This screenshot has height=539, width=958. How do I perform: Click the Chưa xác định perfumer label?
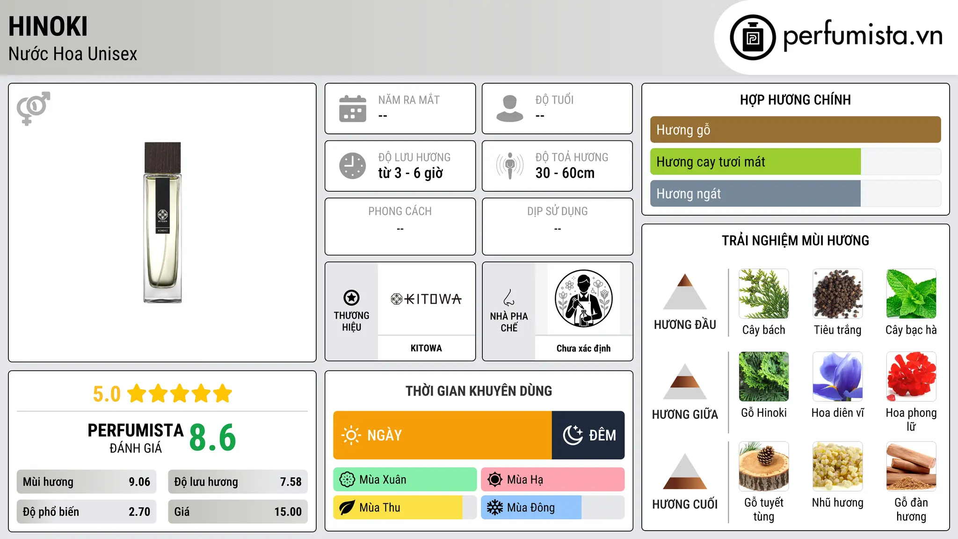[x=583, y=348]
